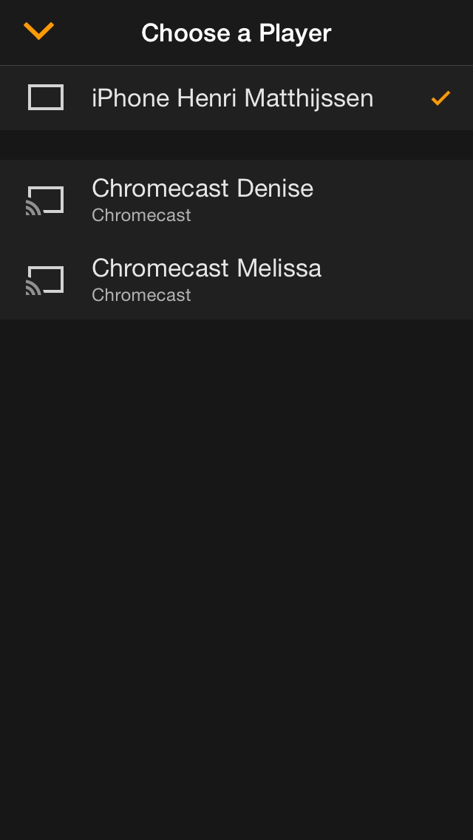Viewport: 473px width, 840px height.
Task: Tap the name "Melissa" in the Chromecast list
Action: pos(279,269)
